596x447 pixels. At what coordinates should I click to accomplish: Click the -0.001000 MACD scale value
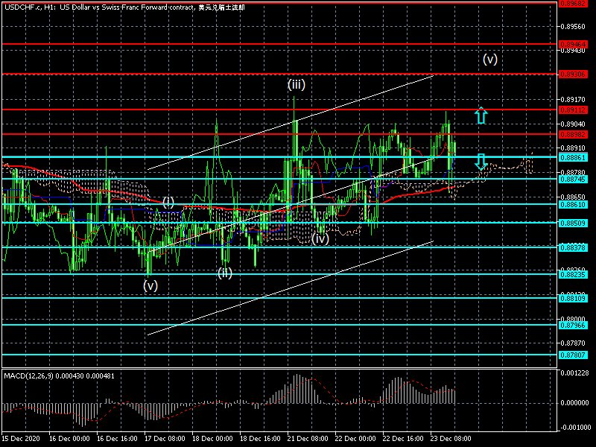(x=574, y=427)
